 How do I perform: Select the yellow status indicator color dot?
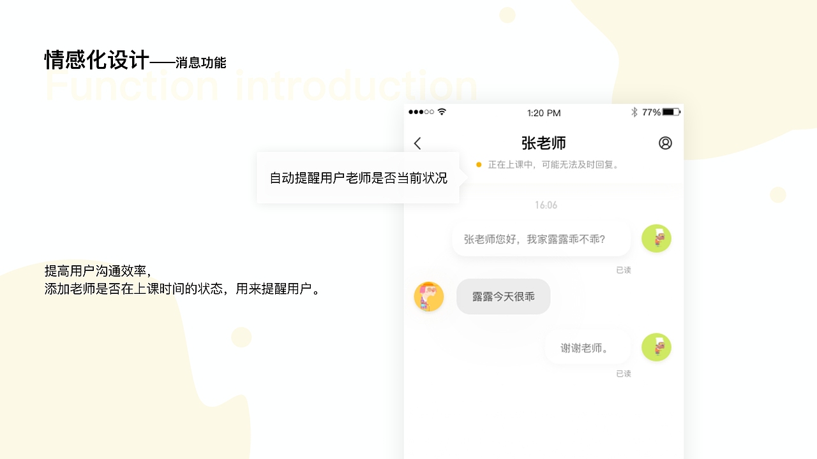479,164
